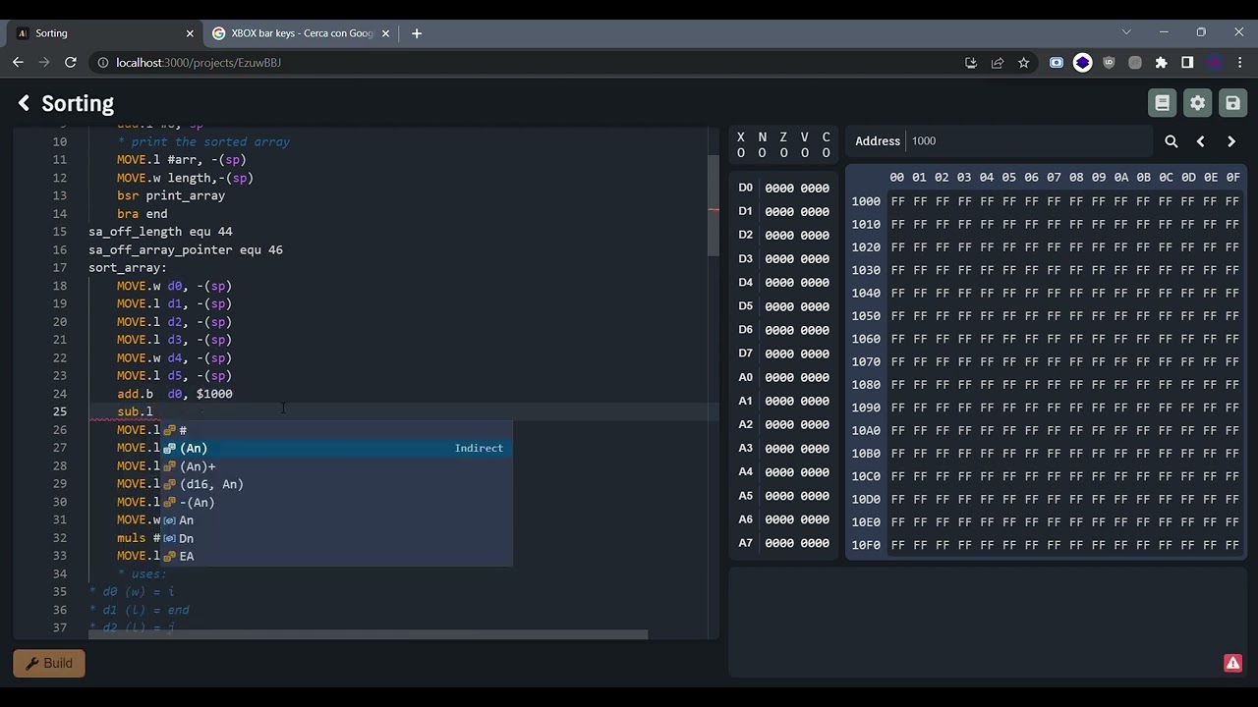
Task: Choose the (An)+ autocomplete suggestion
Action: (x=336, y=466)
